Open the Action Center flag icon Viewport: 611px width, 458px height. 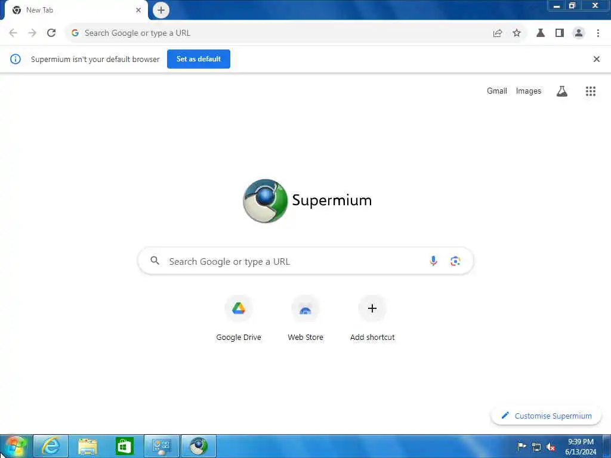521,446
